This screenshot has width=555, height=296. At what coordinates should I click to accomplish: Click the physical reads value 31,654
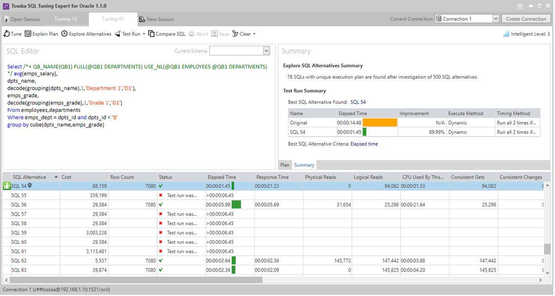(x=343, y=204)
